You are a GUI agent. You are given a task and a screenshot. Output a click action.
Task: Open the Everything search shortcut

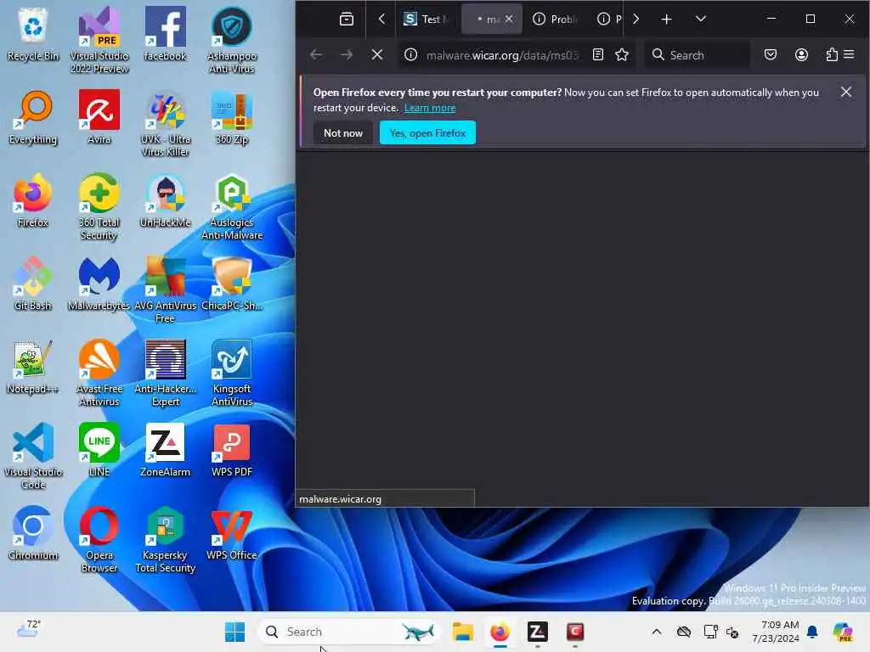pos(33,118)
